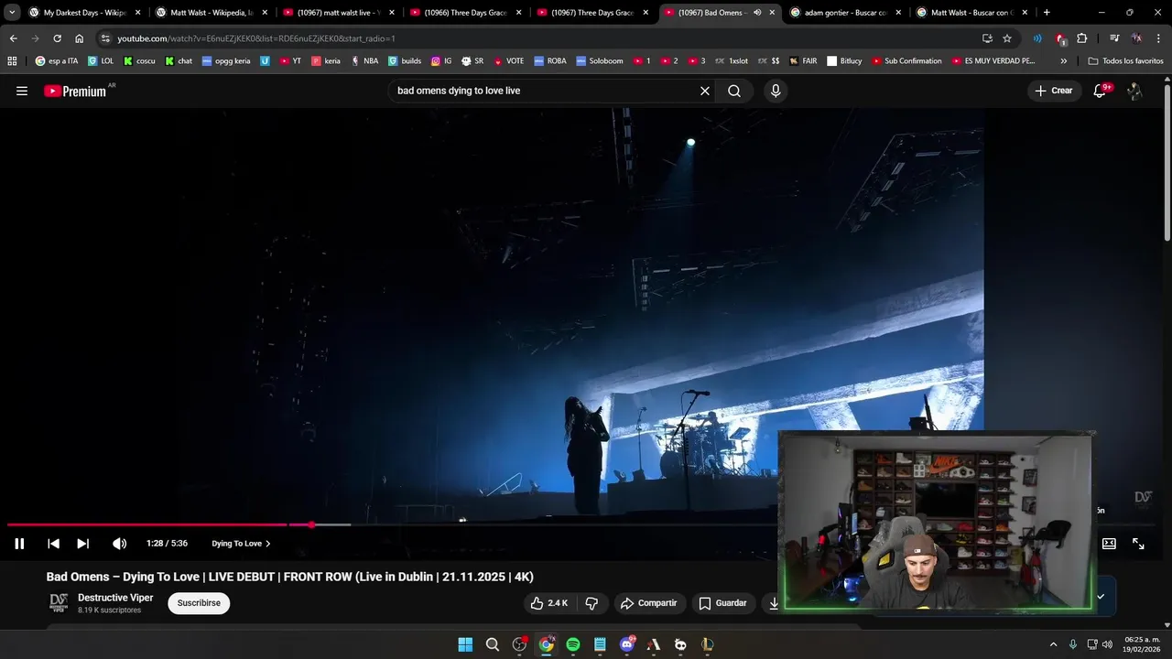Viewport: 1172px width, 659px height.
Task: Click Compartir to share the video
Action: click(648, 603)
